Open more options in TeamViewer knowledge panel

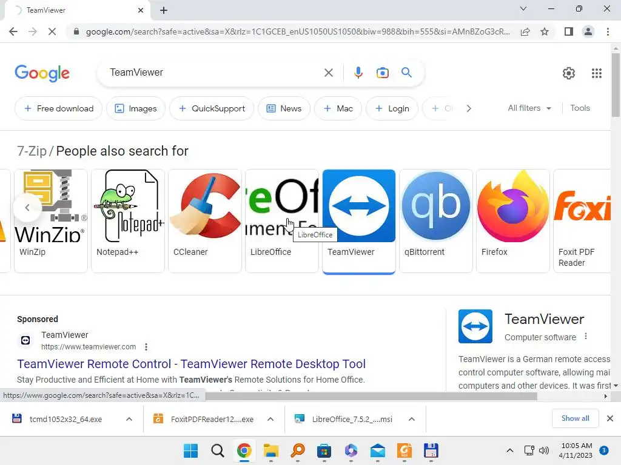click(x=586, y=337)
